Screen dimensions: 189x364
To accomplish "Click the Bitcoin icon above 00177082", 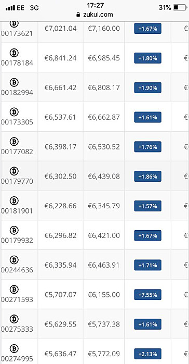I will click(14, 142).
